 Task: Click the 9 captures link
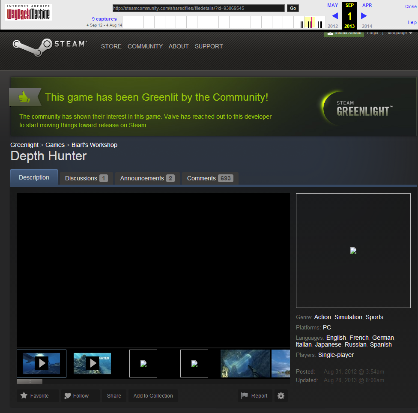[x=104, y=19]
